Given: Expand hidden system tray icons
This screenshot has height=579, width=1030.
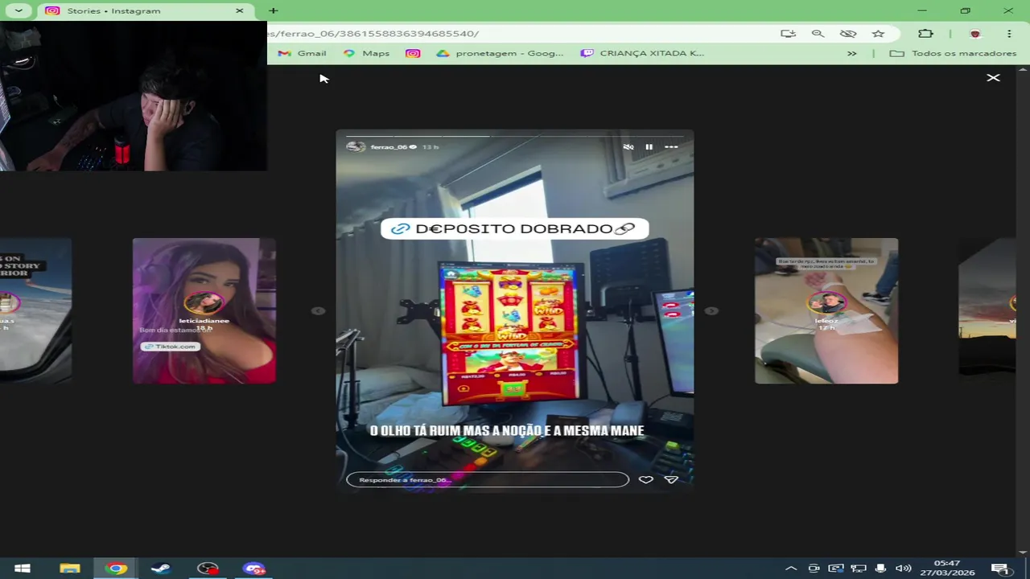Looking at the screenshot, I should point(791,569).
